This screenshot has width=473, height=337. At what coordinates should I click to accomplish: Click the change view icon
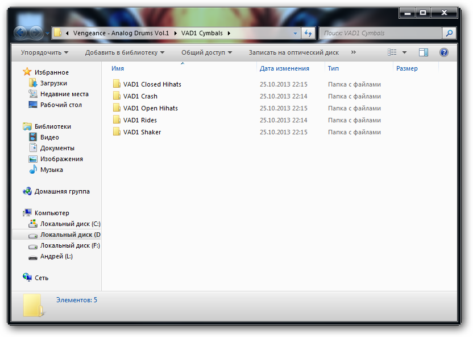click(392, 52)
